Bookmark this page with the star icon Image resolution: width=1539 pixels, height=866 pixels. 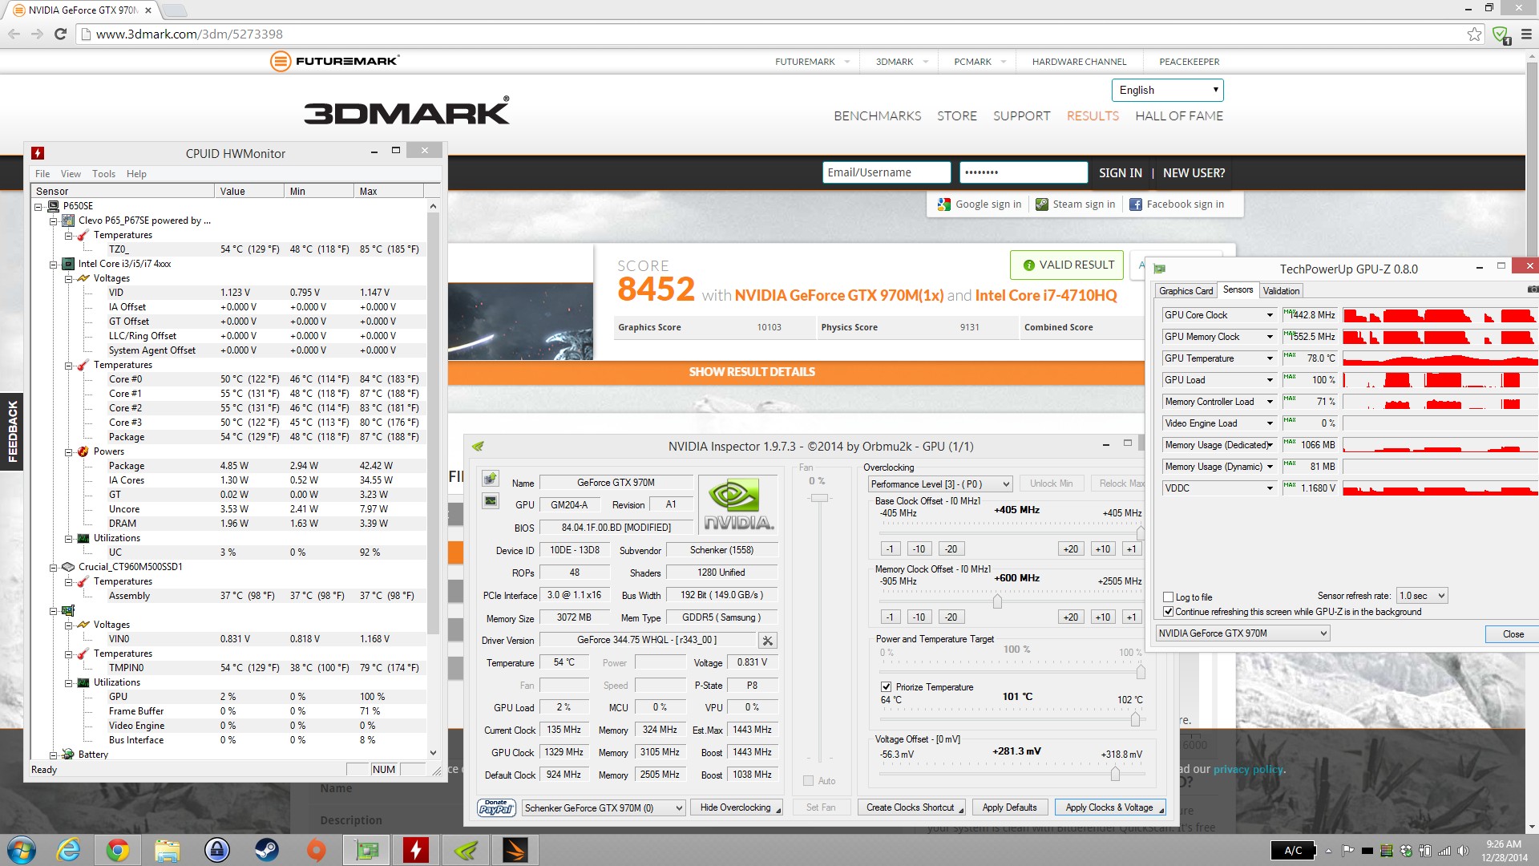[1474, 34]
